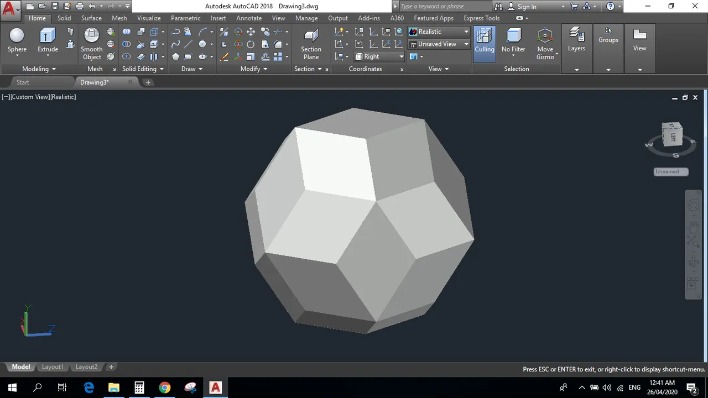This screenshot has height=398, width=708.
Task: Open the No Filter selection dropdown
Action: click(513, 41)
